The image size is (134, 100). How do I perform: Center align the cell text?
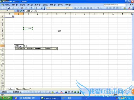(88, 8)
